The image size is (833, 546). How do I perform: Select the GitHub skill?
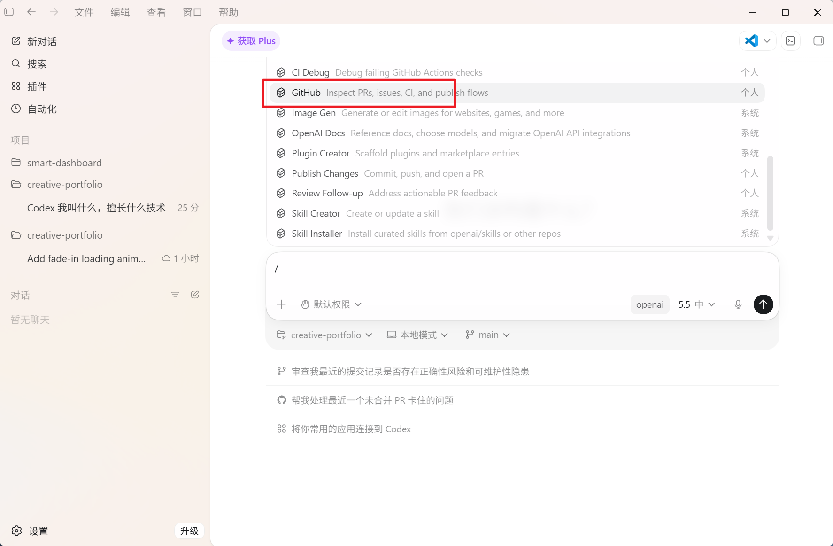point(517,93)
